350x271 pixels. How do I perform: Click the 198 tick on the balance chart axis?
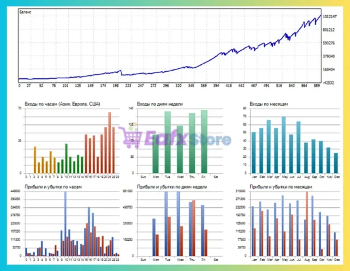[116, 86]
